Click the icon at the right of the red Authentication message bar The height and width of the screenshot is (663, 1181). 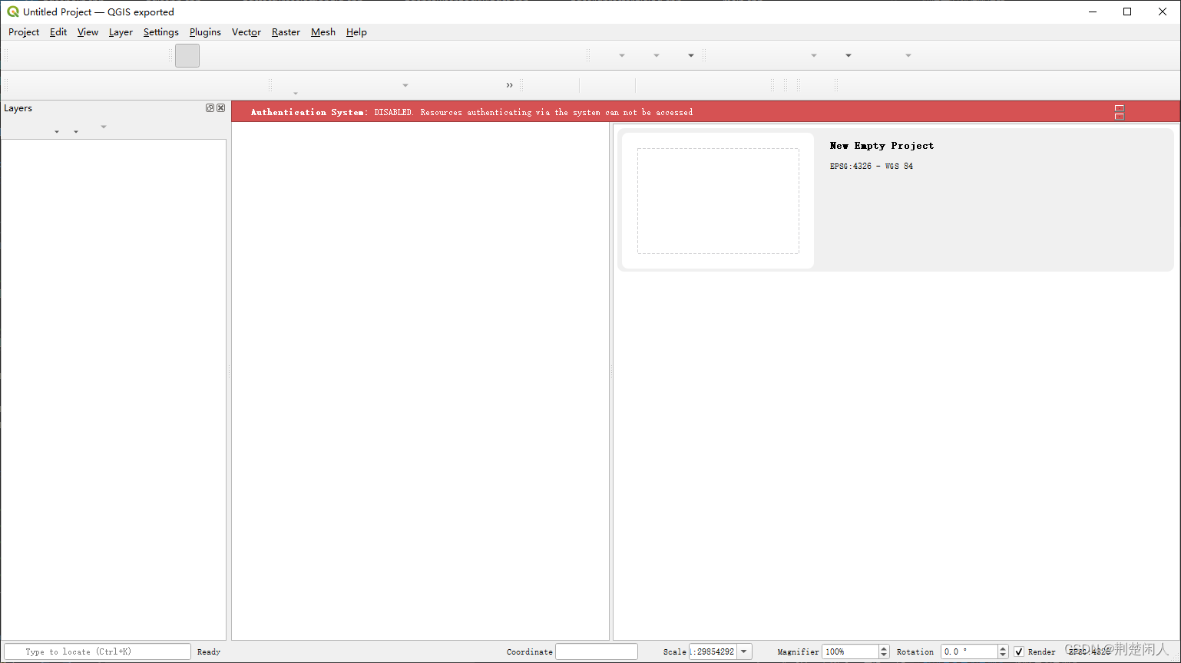click(1120, 112)
